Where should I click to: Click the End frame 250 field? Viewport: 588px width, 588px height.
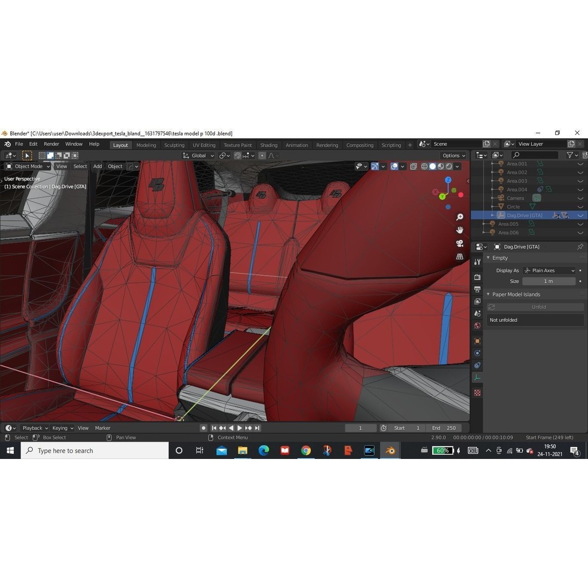point(444,428)
